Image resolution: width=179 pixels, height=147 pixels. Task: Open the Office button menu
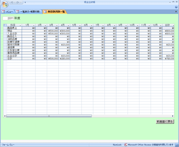pyautogui.click(x=5, y=4)
